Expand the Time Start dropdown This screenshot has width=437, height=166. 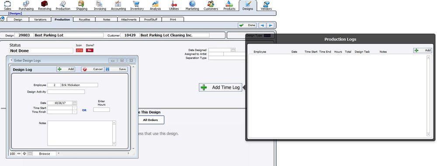click(75, 108)
